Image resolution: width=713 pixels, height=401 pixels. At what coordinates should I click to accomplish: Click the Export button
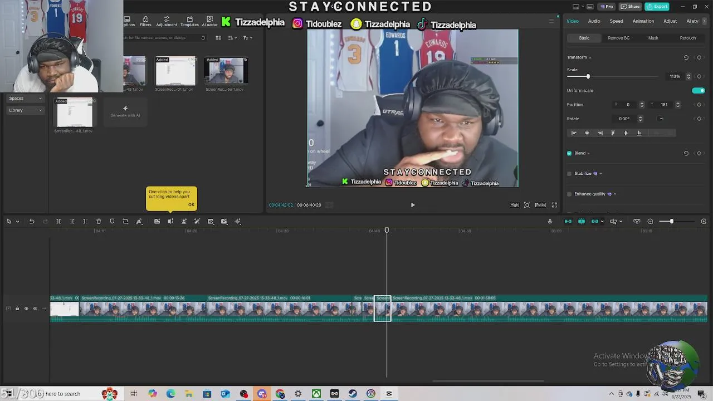(x=657, y=7)
